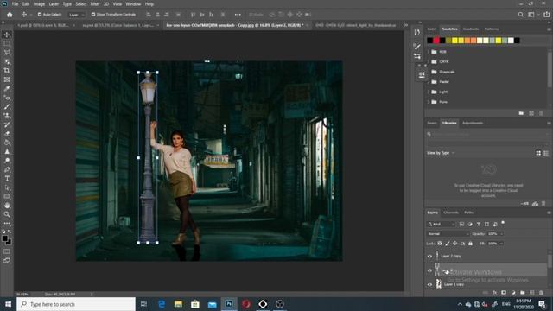Expand the Pastel swatch folder

(429, 82)
